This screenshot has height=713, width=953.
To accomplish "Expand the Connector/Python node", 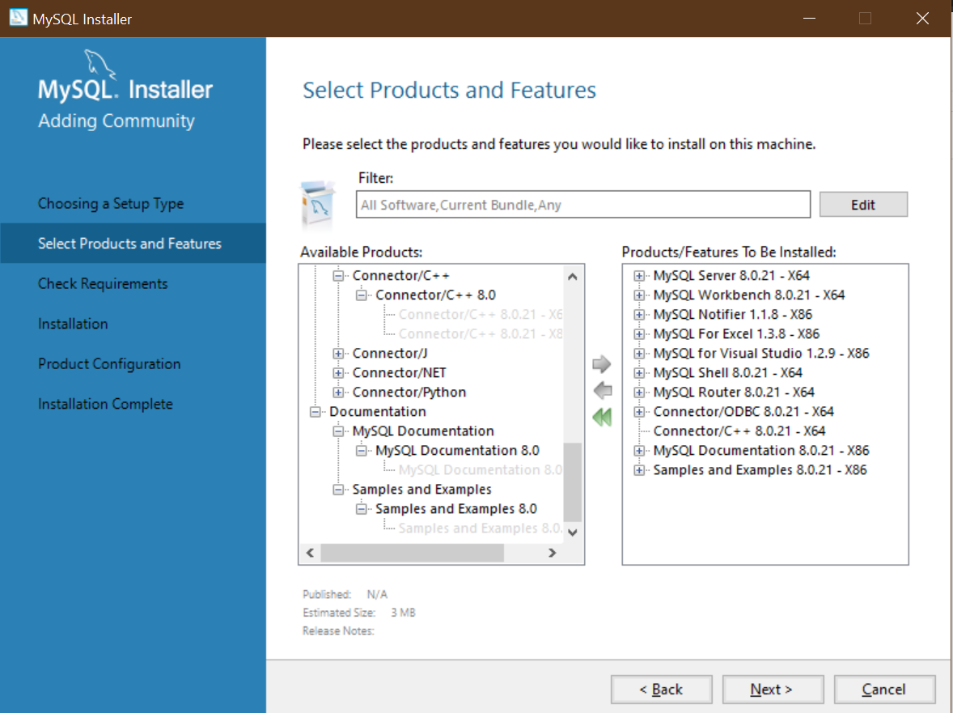I will click(x=338, y=393).
